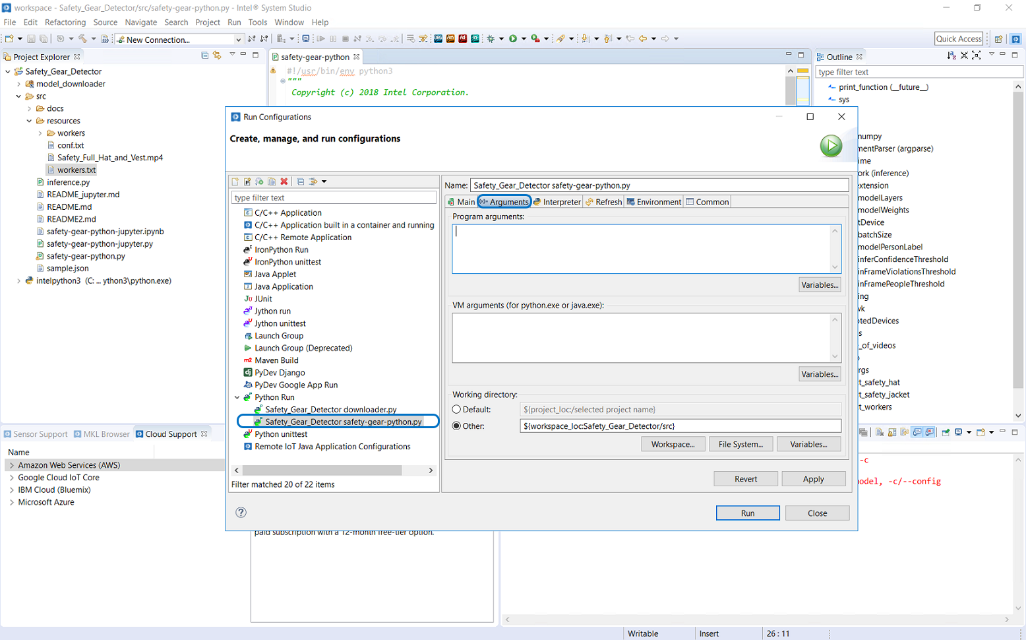Open the Refactoring menu
The image size is (1026, 640).
pos(65,22)
